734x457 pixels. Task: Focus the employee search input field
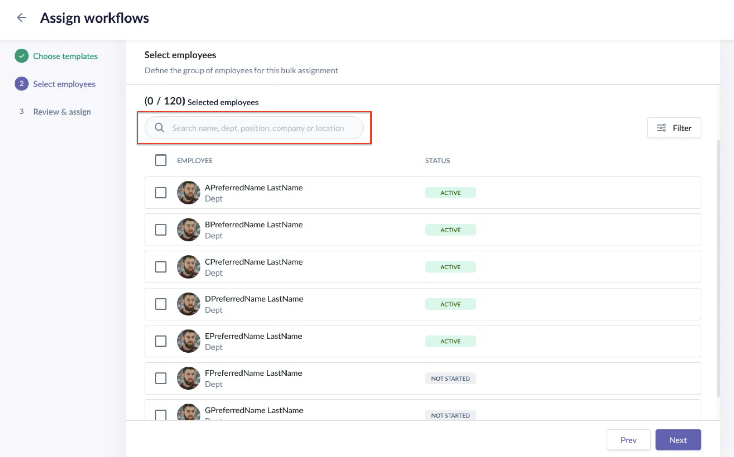click(x=258, y=128)
